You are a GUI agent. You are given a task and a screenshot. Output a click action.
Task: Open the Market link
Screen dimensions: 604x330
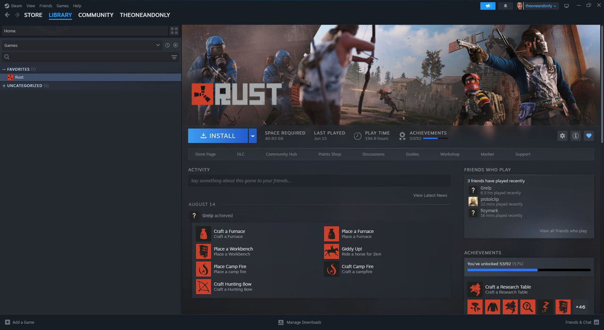(487, 154)
